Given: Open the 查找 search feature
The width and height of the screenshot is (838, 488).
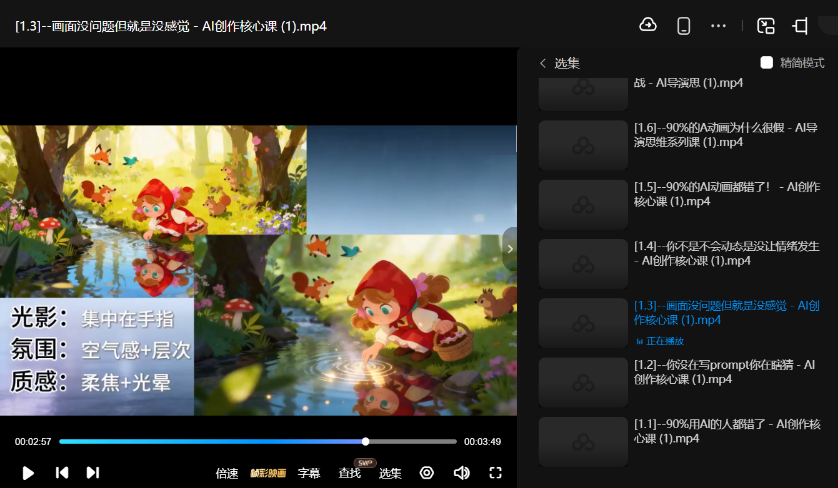Looking at the screenshot, I should 349,473.
